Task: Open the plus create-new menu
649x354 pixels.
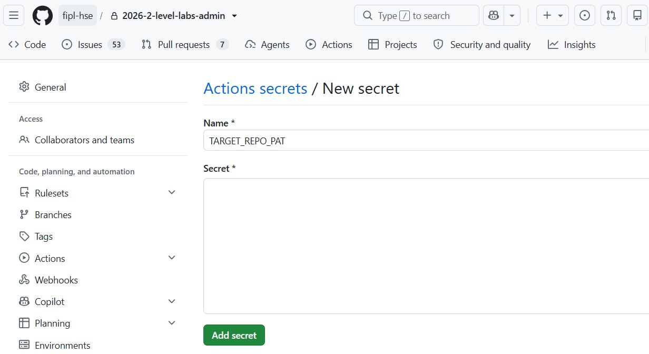Action: 553,16
